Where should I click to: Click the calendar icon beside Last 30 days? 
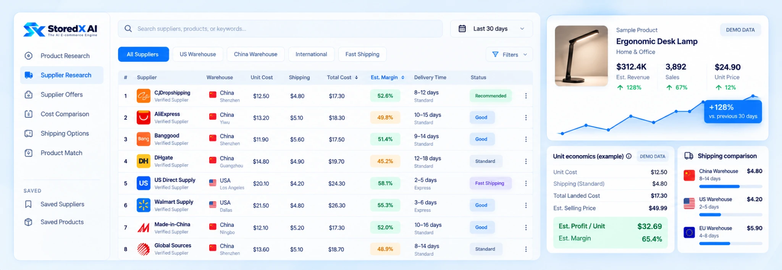coord(462,29)
